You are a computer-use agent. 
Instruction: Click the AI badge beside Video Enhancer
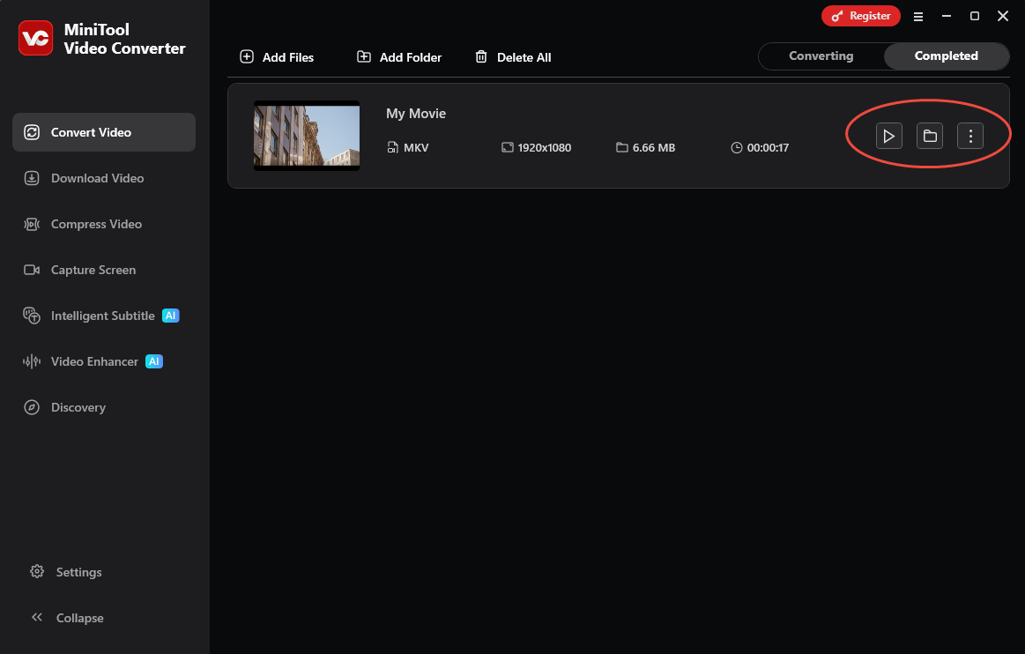point(154,361)
